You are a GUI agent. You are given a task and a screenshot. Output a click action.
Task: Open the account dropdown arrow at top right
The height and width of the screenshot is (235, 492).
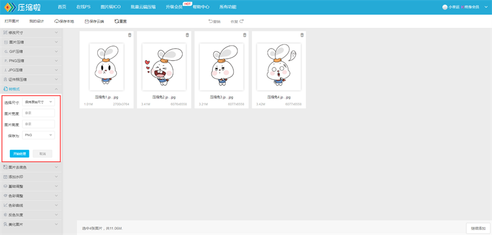[x=486, y=7]
